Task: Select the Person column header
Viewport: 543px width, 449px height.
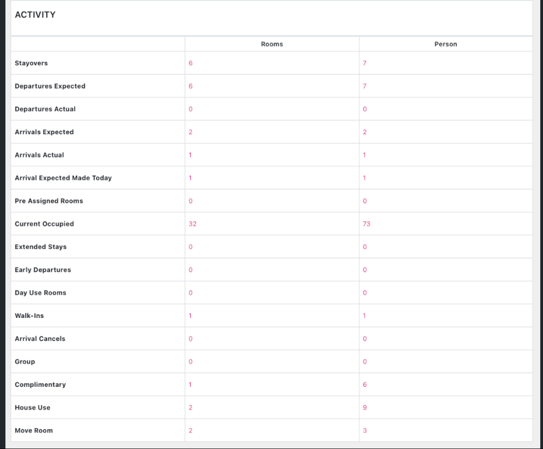Action: [445, 44]
